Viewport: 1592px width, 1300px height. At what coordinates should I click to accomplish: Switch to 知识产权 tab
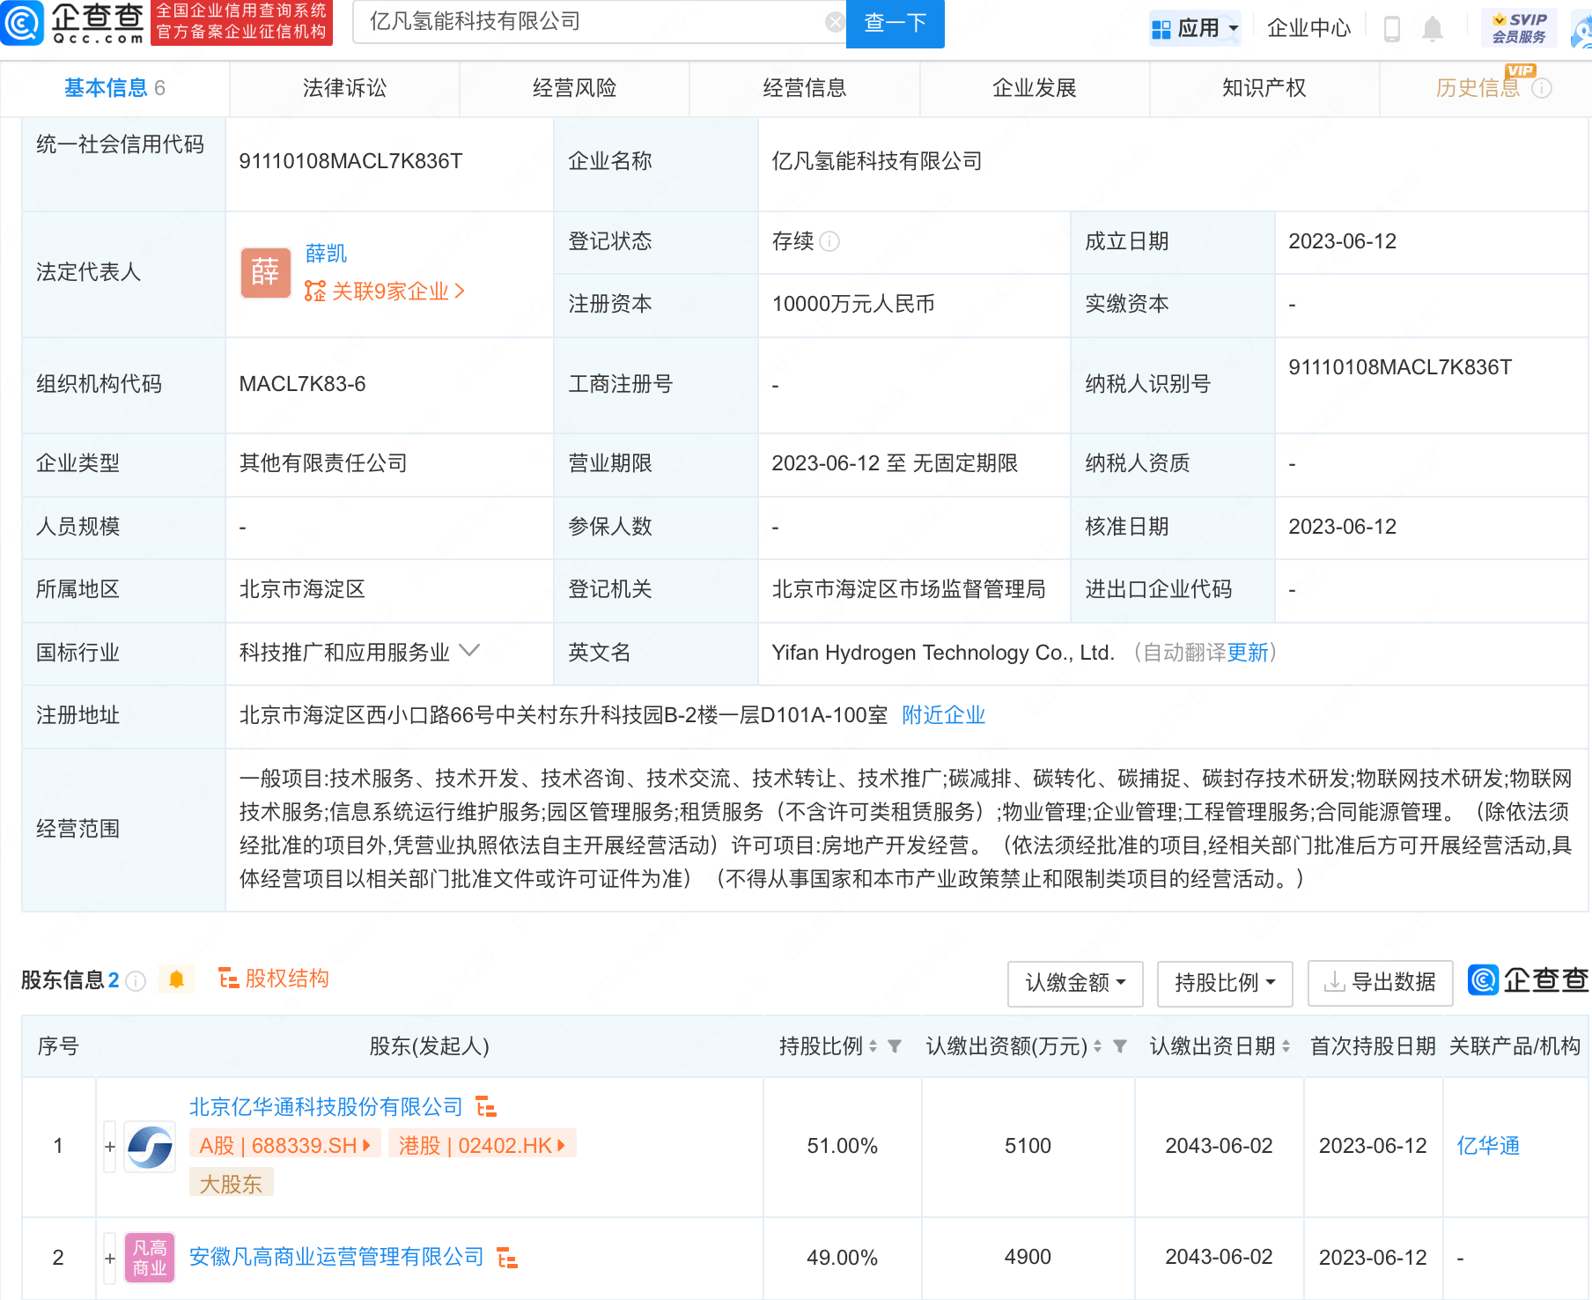click(x=1264, y=88)
